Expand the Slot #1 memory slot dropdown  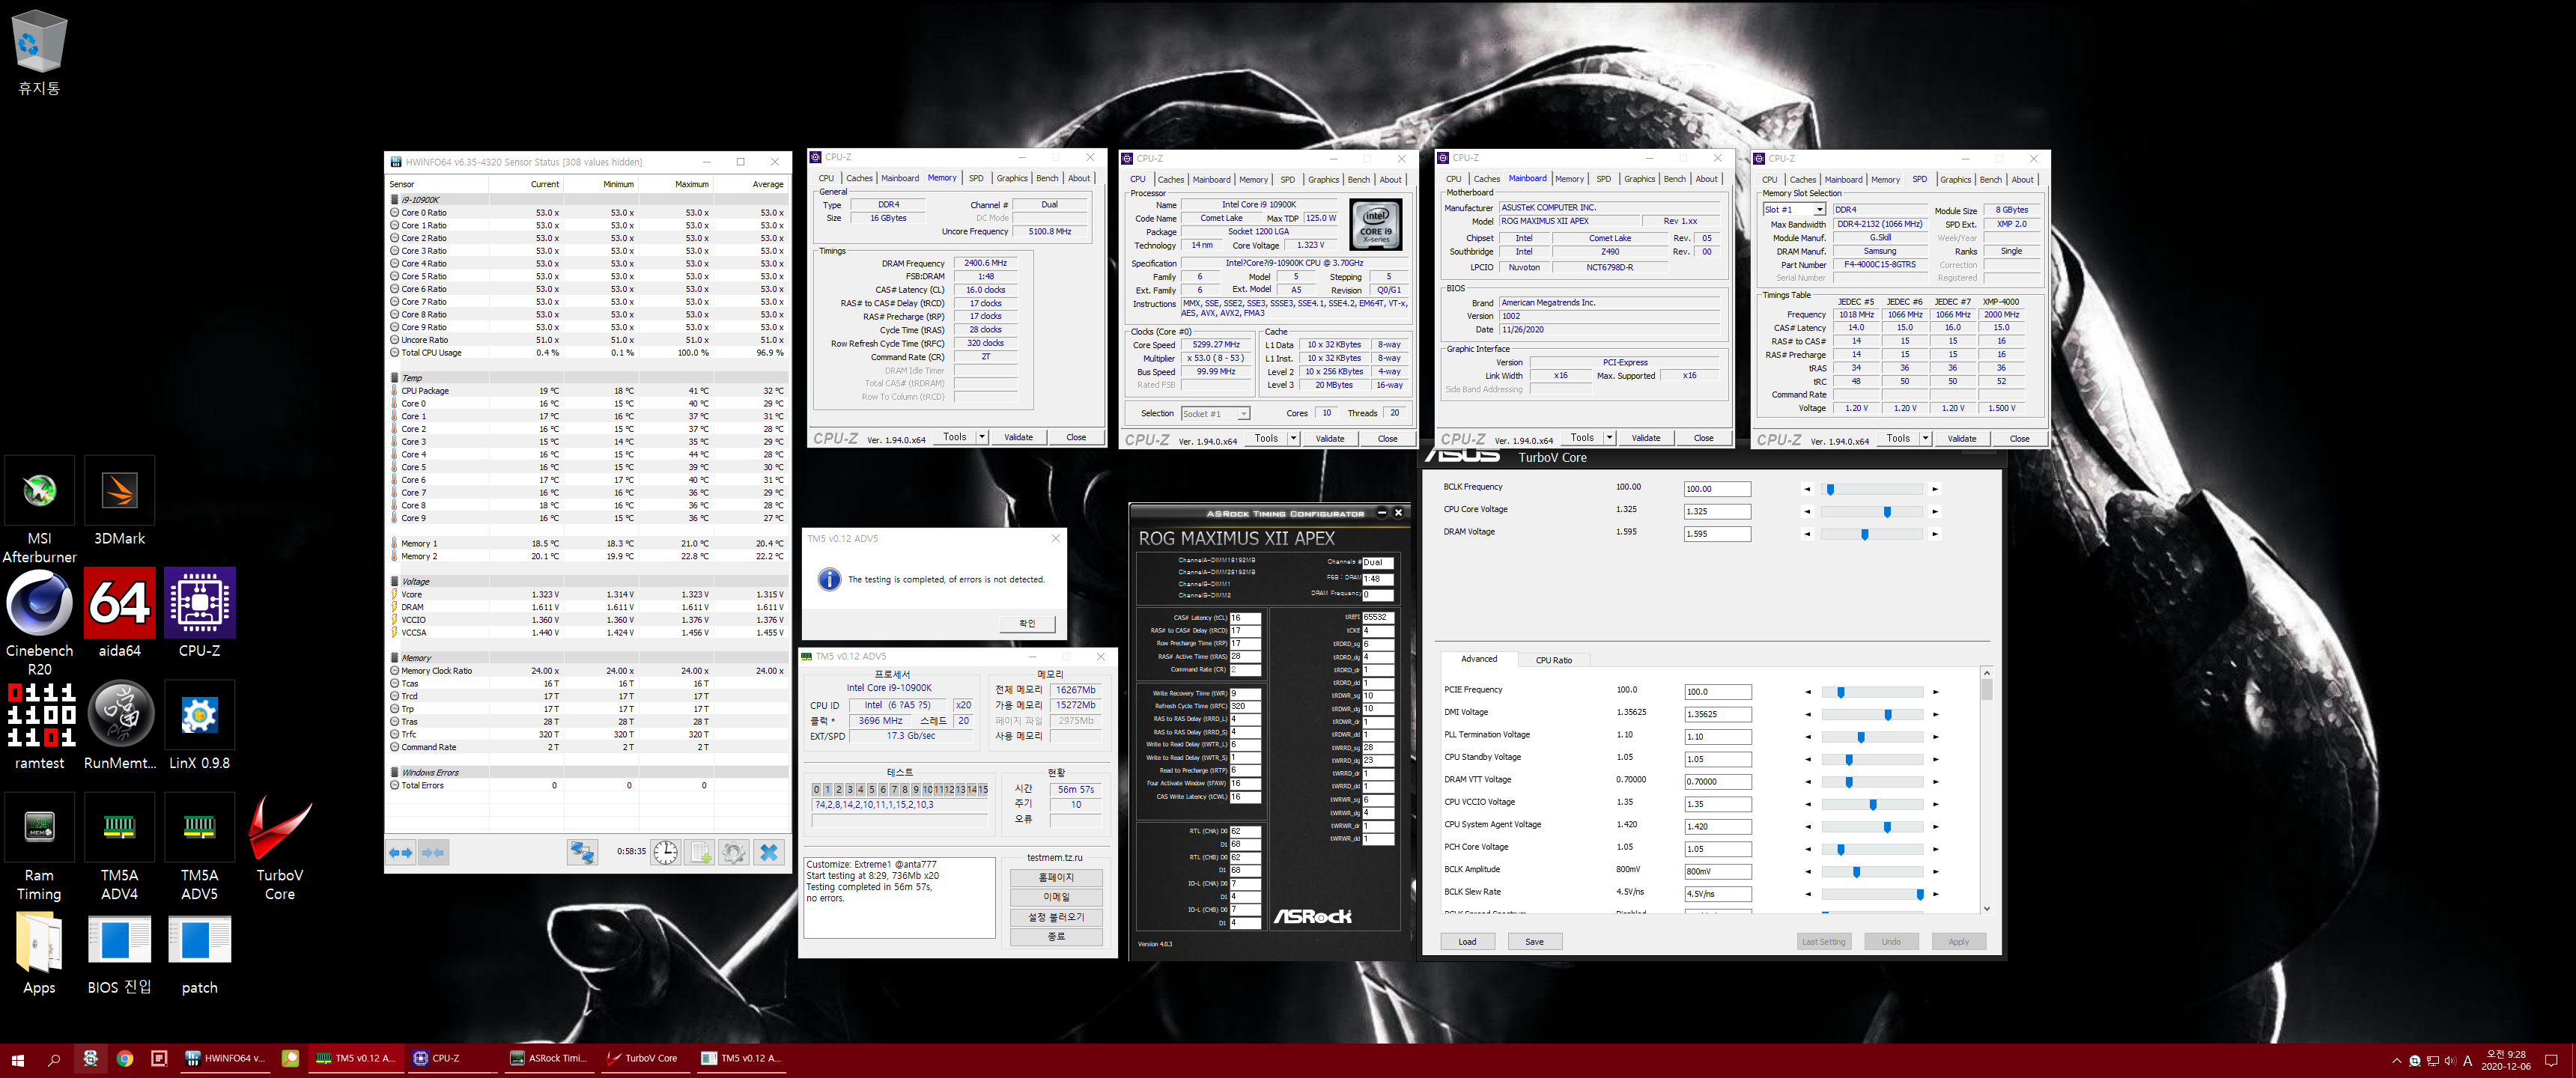click(1819, 210)
